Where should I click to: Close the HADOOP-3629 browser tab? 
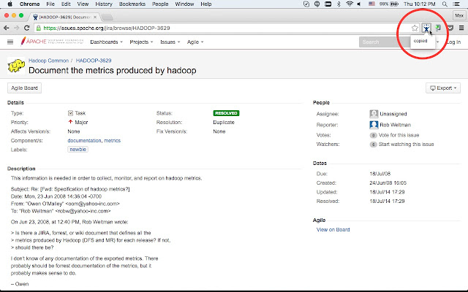95,17
